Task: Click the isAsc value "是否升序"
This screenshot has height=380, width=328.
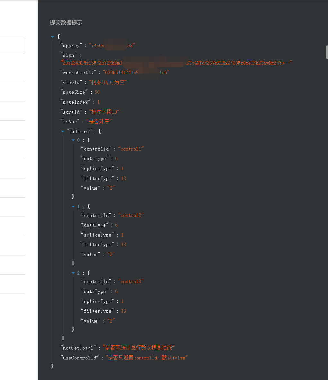Action: coord(100,122)
